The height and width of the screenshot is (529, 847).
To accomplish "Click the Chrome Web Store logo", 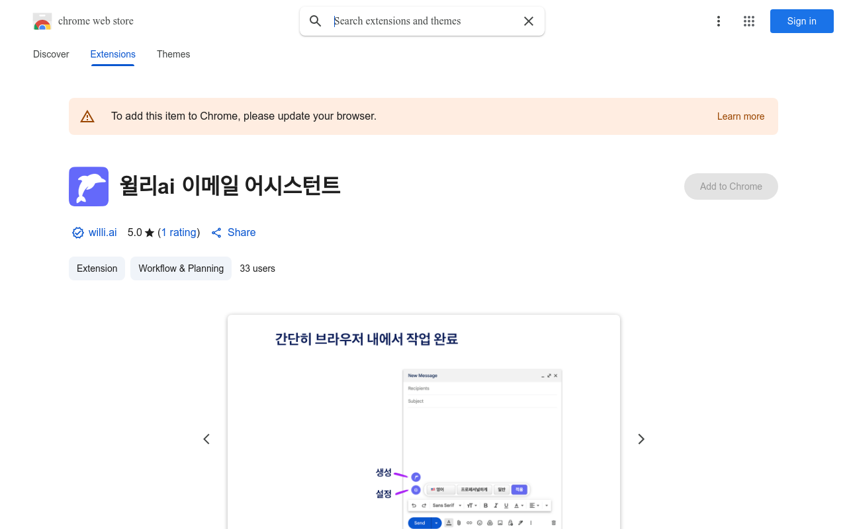I will click(42, 21).
